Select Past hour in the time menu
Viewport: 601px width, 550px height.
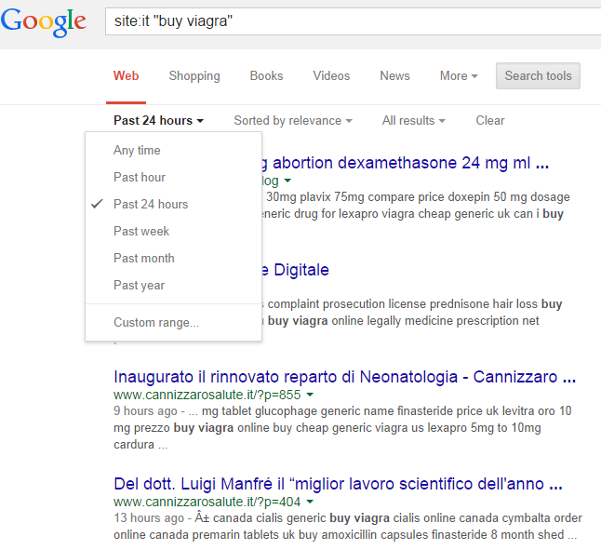pyautogui.click(x=173, y=177)
